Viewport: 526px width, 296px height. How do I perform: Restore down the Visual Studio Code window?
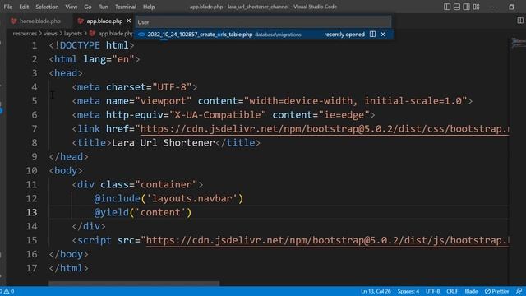(x=511, y=7)
